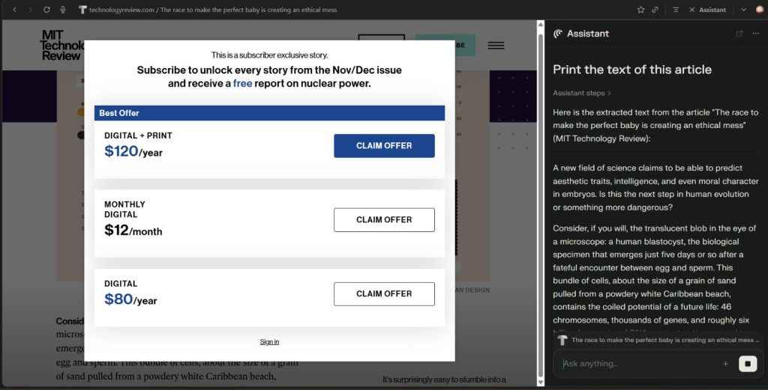Screen dimensions: 768x390
Task: Click the browser back arrow
Action: [x=14, y=10]
